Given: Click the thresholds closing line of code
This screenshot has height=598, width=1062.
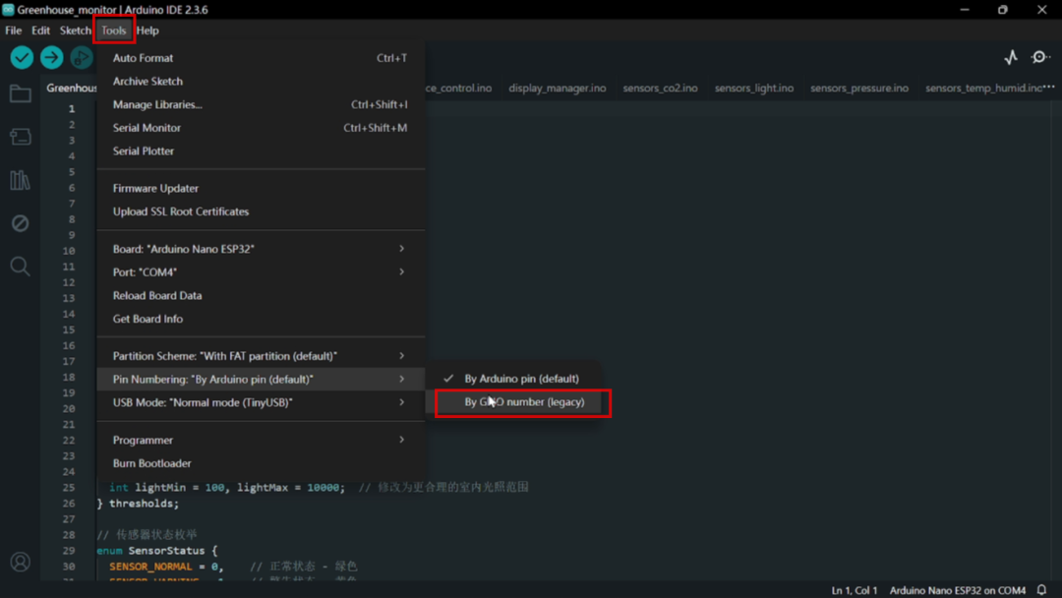Looking at the screenshot, I should 139,504.
